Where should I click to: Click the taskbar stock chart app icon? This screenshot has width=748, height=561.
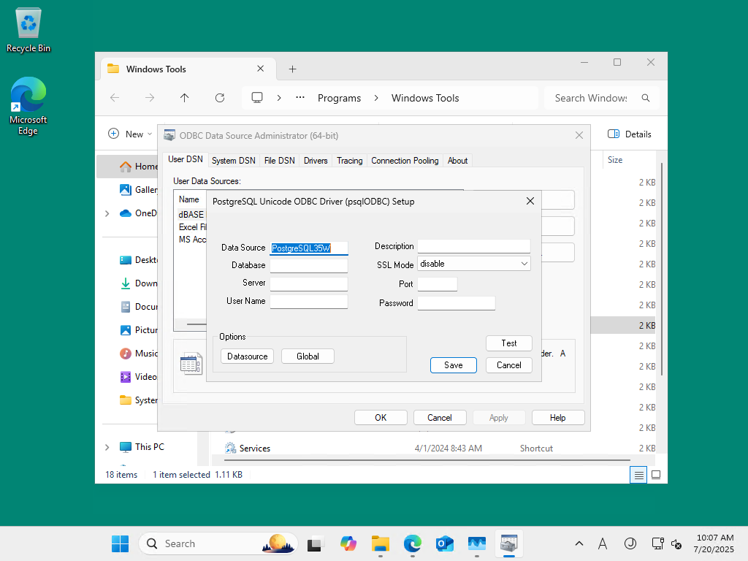tap(477, 543)
